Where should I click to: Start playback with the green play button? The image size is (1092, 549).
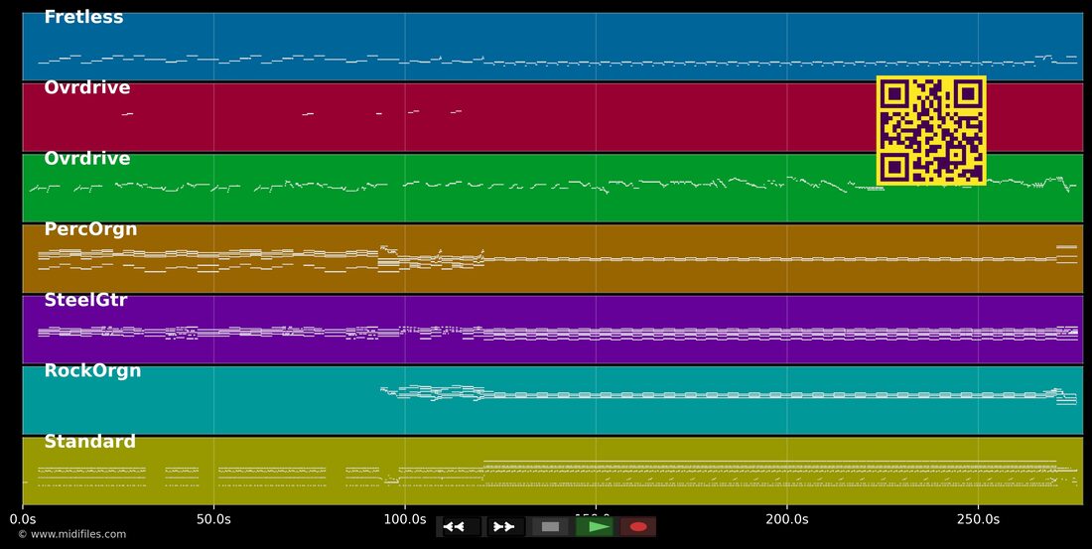click(594, 527)
